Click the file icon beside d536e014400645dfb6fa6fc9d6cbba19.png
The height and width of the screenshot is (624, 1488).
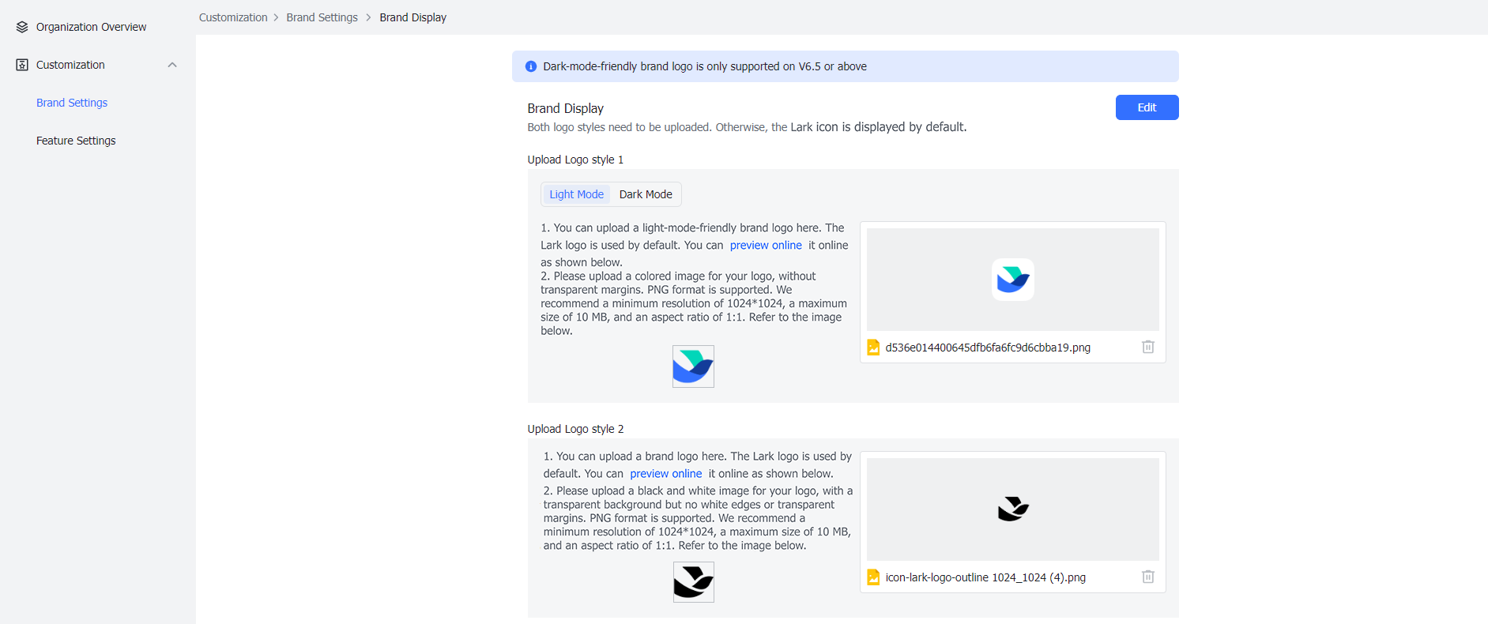873,348
